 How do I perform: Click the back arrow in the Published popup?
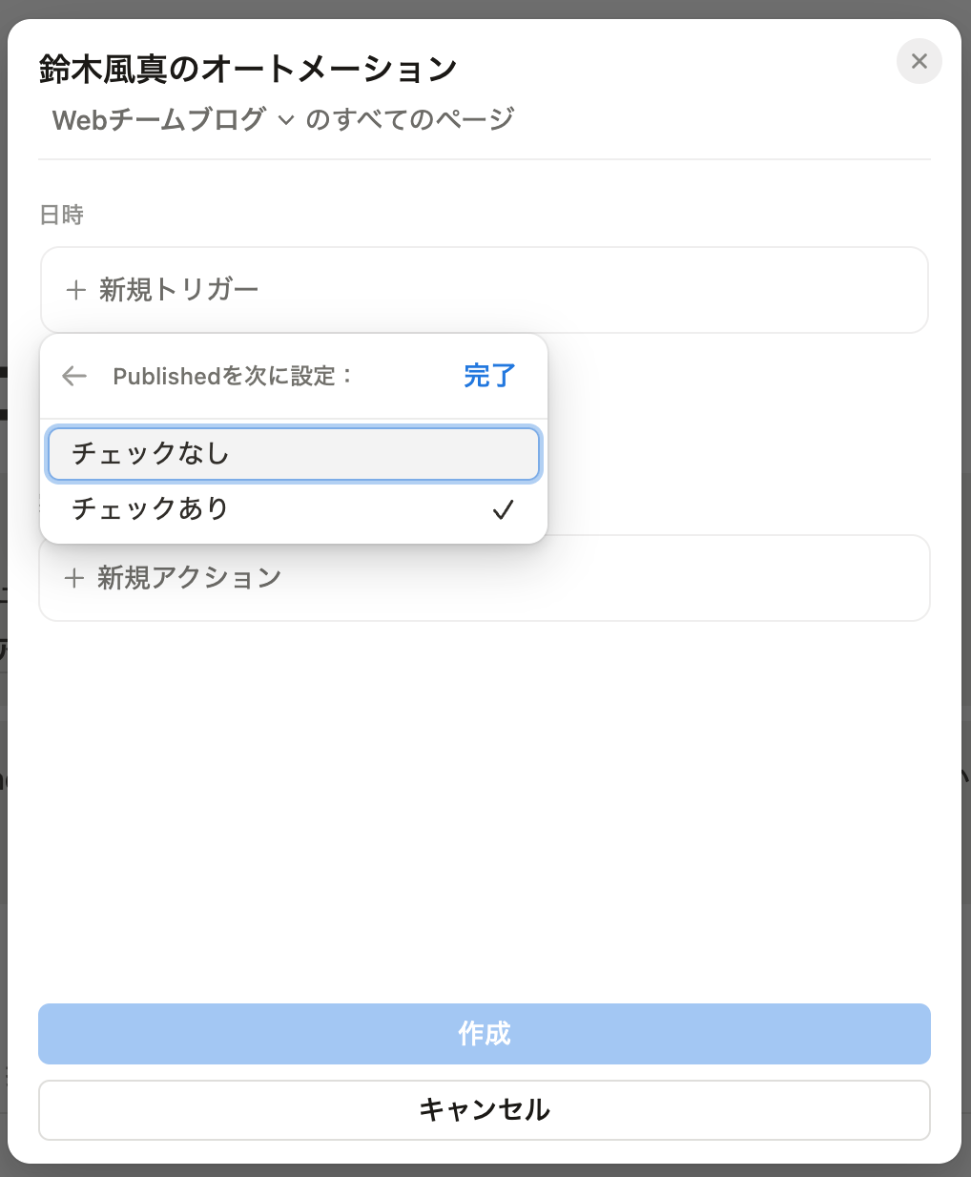[x=73, y=376]
